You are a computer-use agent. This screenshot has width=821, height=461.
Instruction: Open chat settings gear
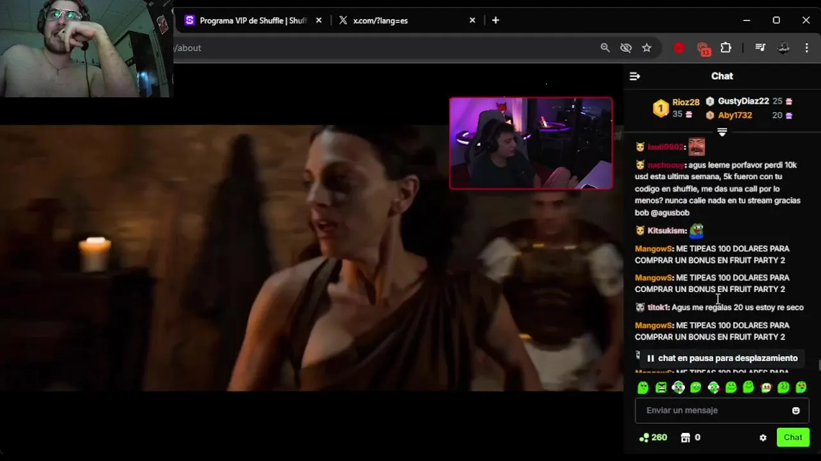pyautogui.click(x=763, y=438)
